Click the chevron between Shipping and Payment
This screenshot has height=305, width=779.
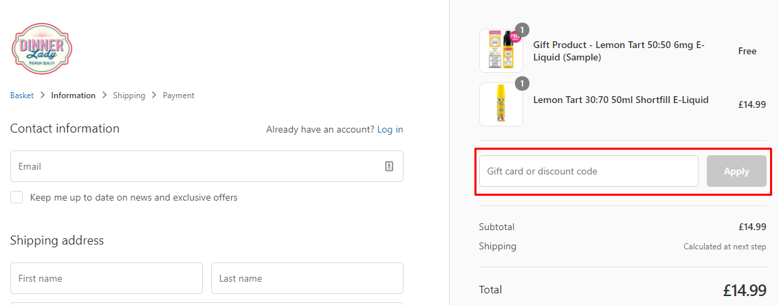154,95
